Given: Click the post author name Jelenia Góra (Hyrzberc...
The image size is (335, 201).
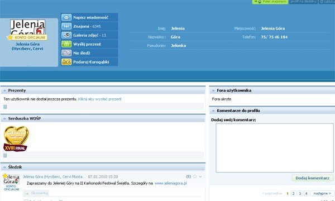Looking at the screenshot, I should (x=54, y=176).
